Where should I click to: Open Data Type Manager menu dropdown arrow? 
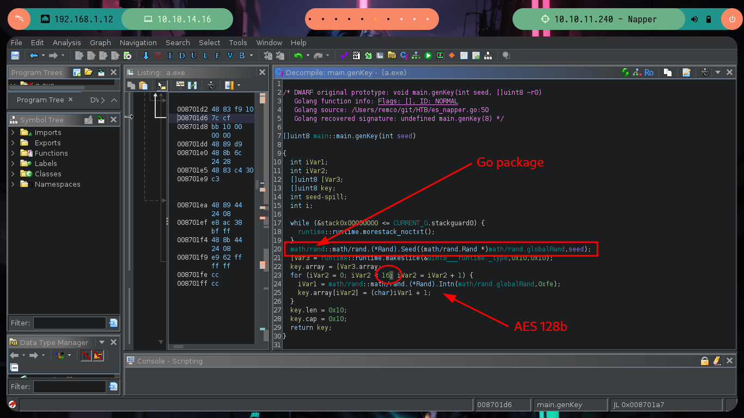click(x=101, y=342)
